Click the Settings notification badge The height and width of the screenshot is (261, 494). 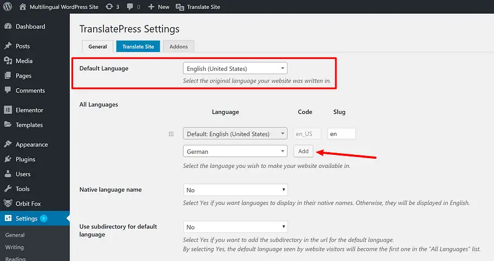[x=44, y=218]
